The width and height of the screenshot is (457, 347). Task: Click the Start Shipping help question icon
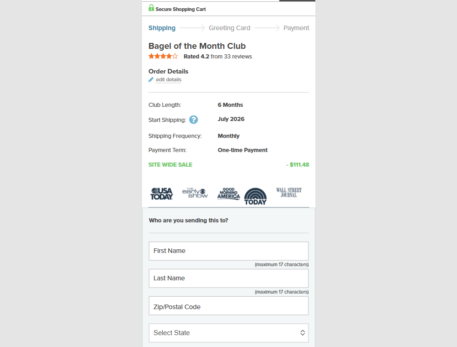(193, 120)
